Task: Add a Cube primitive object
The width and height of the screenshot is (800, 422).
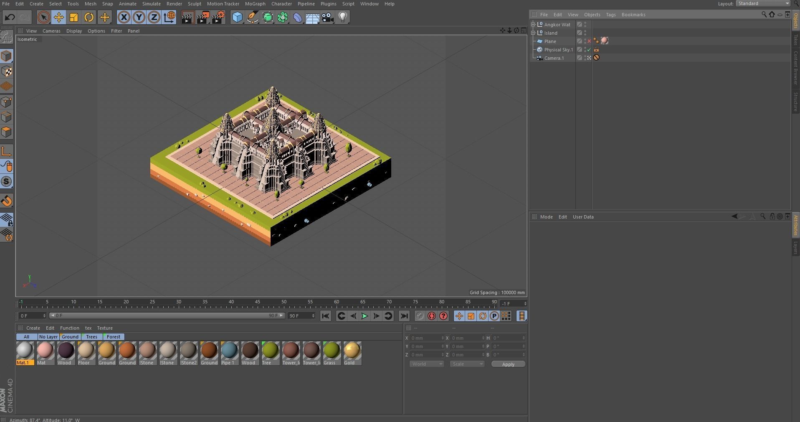Action: click(237, 17)
